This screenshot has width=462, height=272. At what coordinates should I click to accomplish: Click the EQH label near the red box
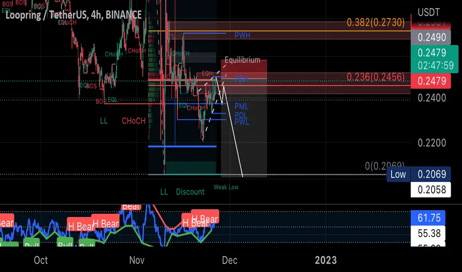207,73
